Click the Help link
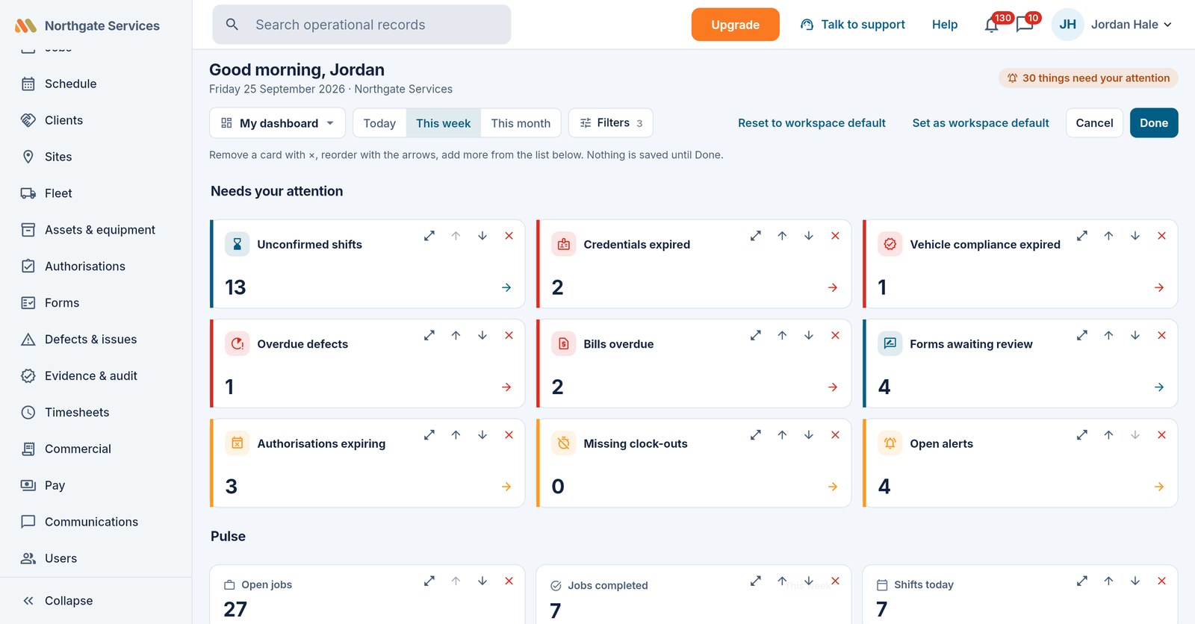1195x624 pixels. point(945,25)
